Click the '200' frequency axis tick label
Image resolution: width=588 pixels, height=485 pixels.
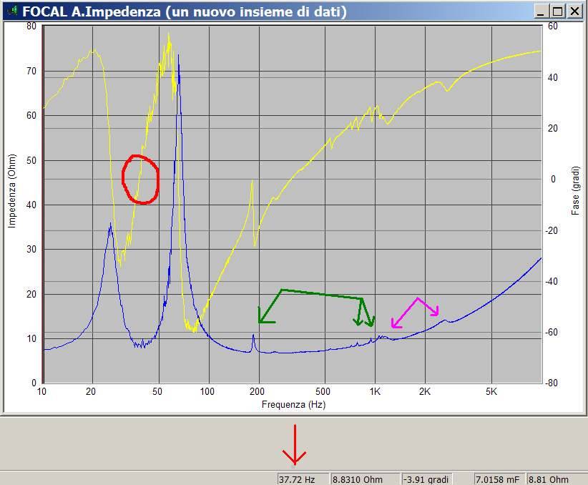[258, 391]
